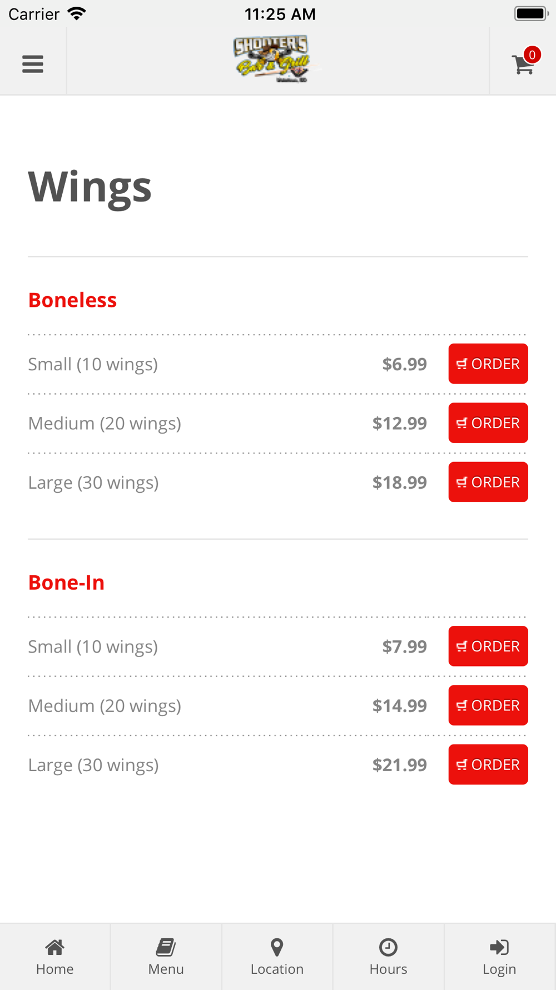Tap the Shooter's Bar & Grill logo
The width and height of the screenshot is (556, 990).
point(277,60)
